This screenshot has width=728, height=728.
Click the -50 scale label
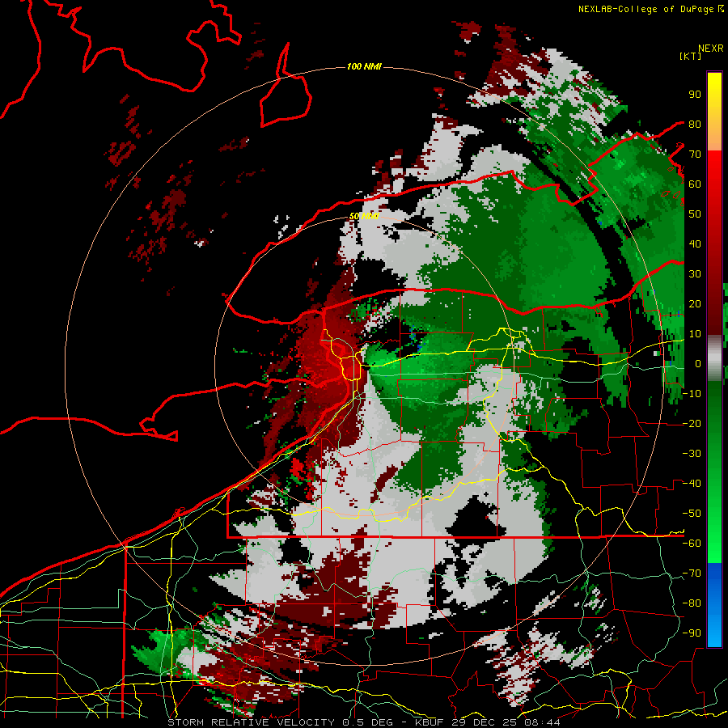click(x=692, y=514)
